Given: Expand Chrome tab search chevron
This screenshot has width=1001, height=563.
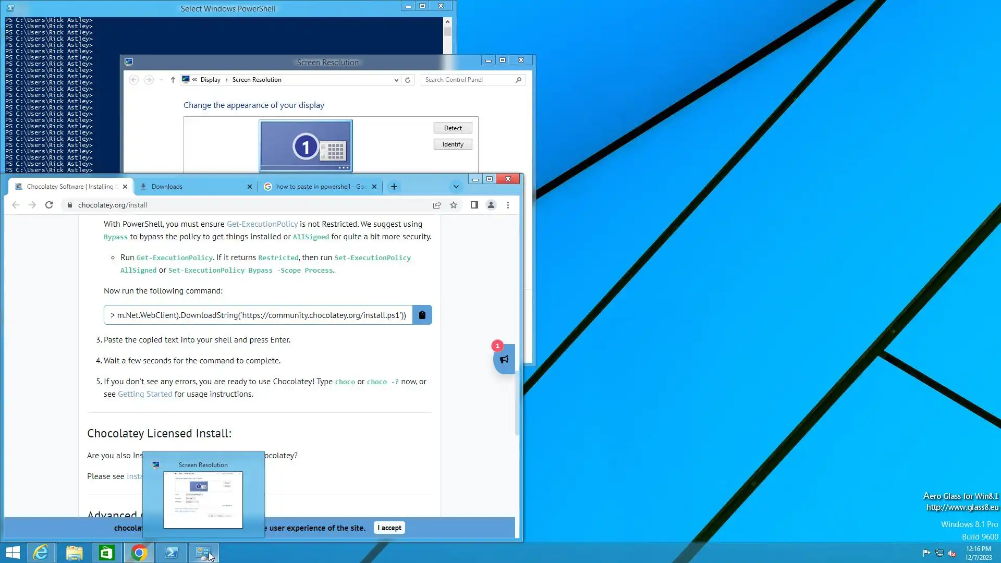Looking at the screenshot, I should point(456,187).
